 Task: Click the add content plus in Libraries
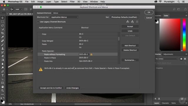click(x=155, y=99)
